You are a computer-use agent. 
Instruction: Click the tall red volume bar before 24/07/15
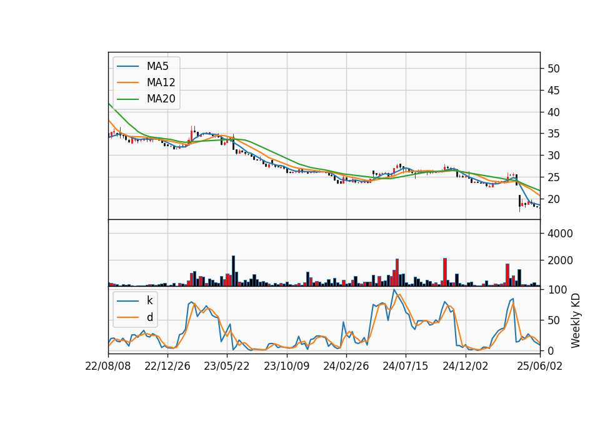tap(397, 272)
